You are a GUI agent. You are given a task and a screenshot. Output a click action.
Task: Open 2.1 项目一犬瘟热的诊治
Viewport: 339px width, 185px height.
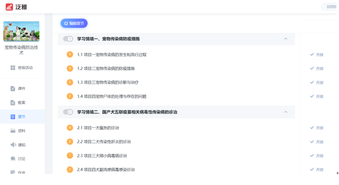click(x=98, y=128)
